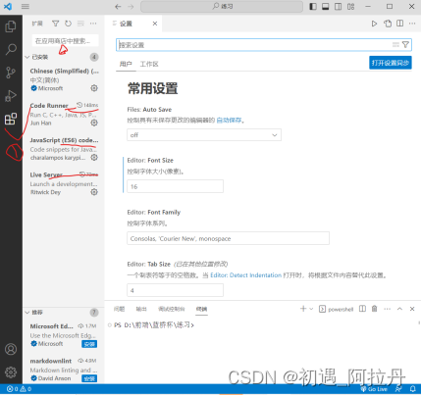Image resolution: width=421 pixels, height=396 pixels.
Task: Open the Accounts icon in activity bar
Action: (11, 349)
